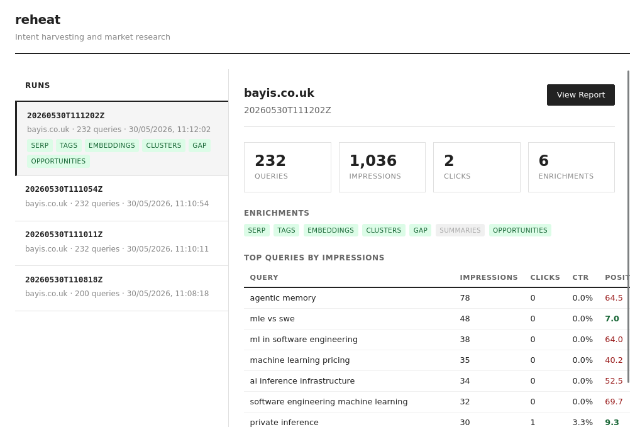Click the SERP tag in selected run card
Image resolution: width=635 pixels, height=427 pixels.
tap(40, 145)
